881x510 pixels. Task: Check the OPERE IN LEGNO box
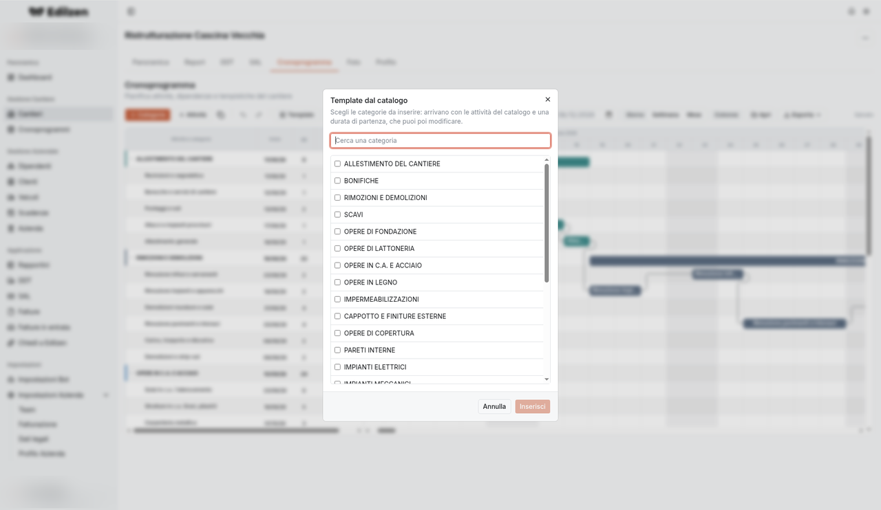(x=337, y=282)
